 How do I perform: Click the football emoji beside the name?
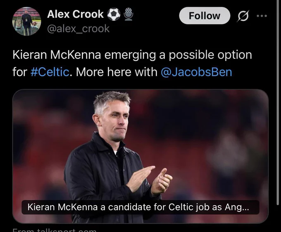[114, 14]
